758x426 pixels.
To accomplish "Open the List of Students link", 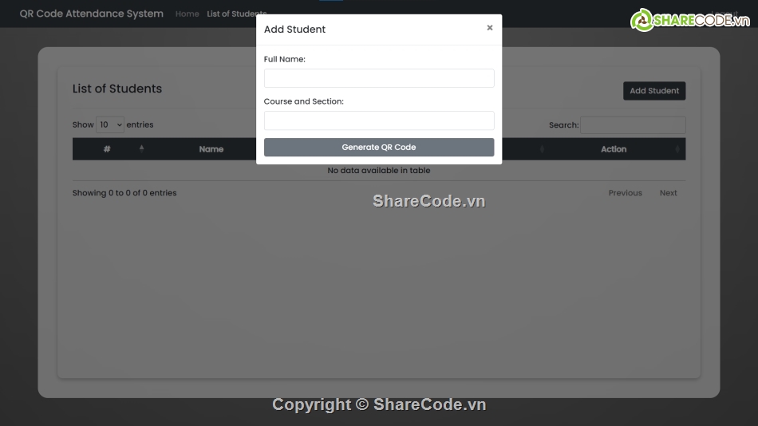I will point(236,14).
